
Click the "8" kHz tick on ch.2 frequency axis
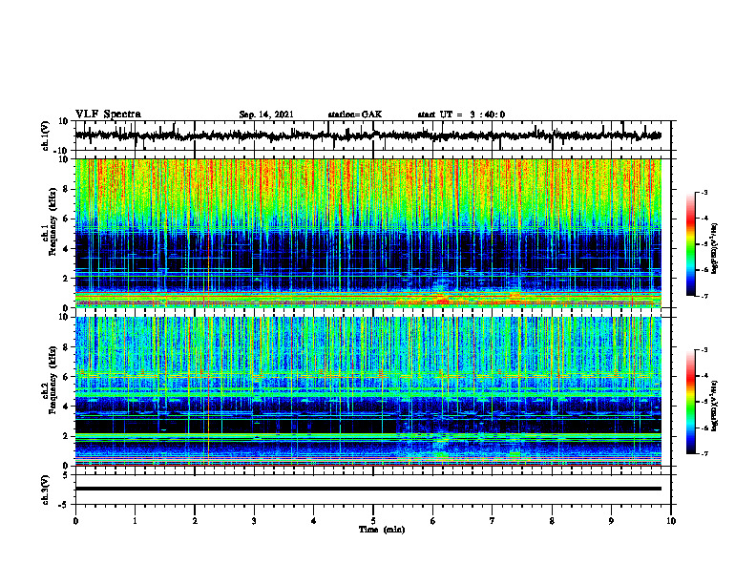66,347
